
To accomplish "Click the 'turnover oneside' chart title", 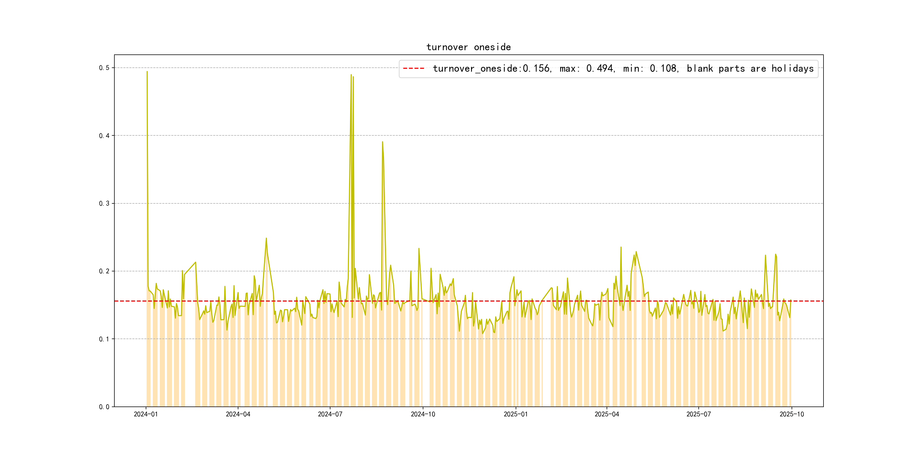I will (x=468, y=47).
